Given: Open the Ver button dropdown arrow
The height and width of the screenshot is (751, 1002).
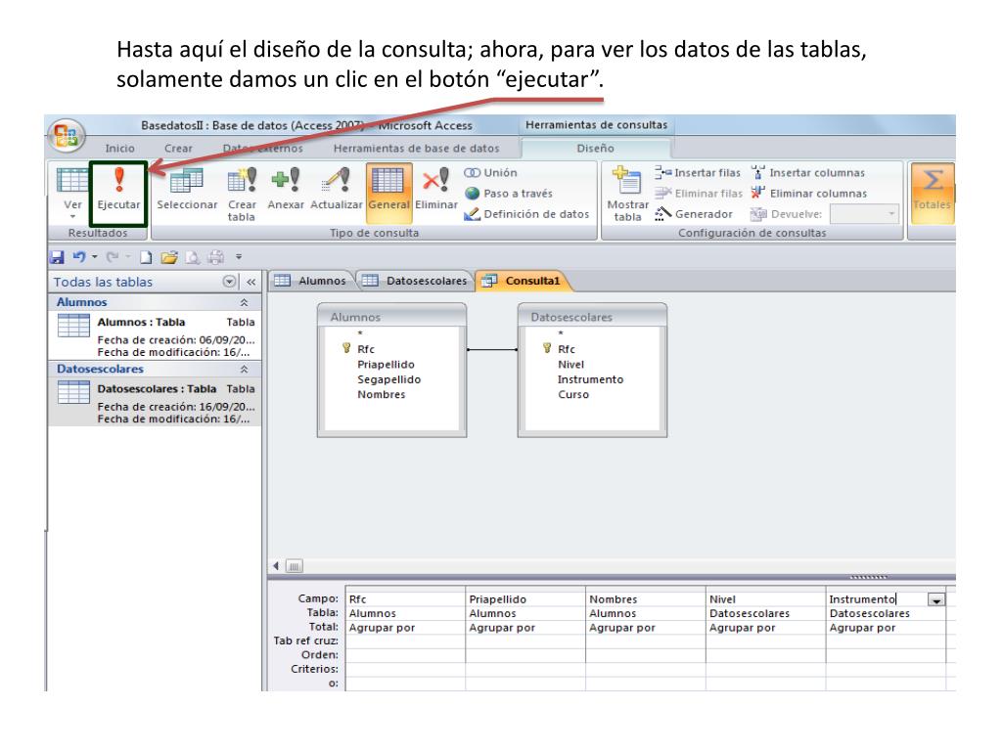Looking at the screenshot, I should [72, 217].
